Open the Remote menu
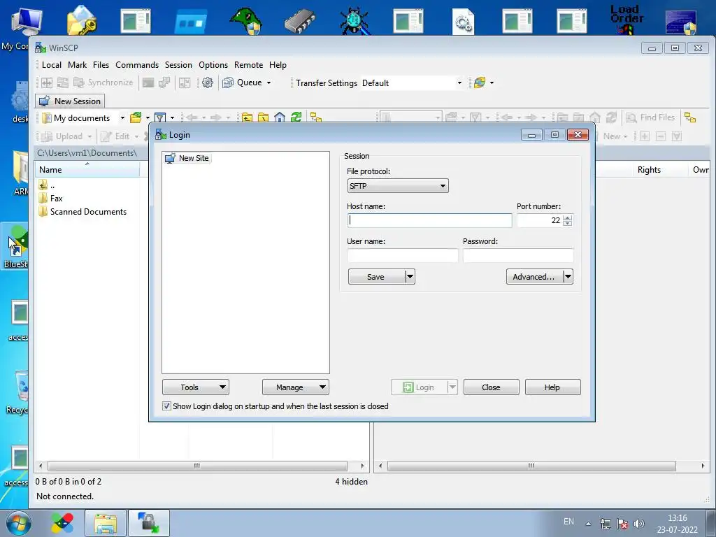This screenshot has height=537, width=716. (x=248, y=65)
